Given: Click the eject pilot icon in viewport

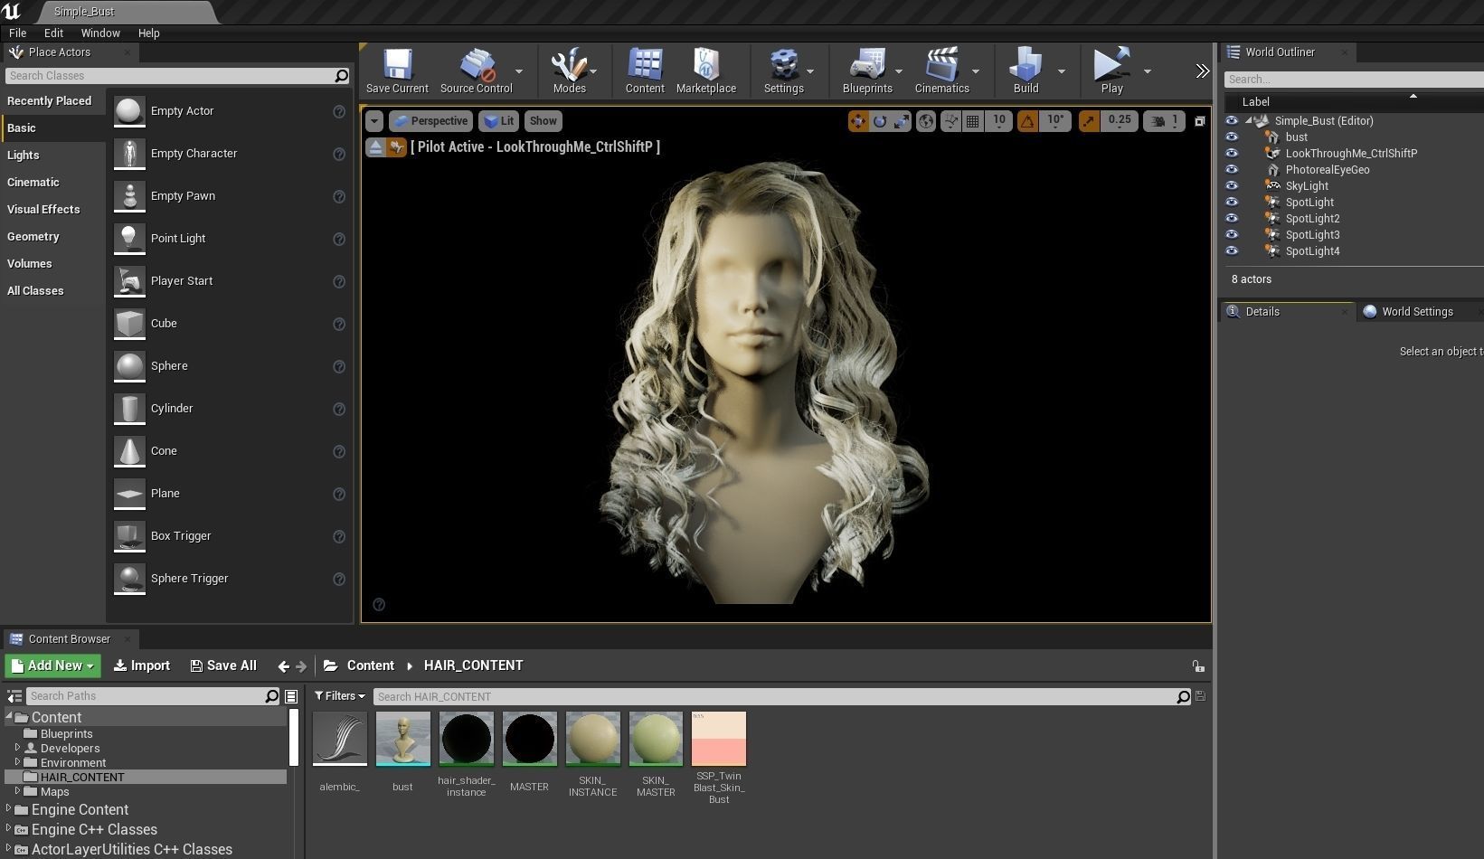Looking at the screenshot, I should point(376,146).
